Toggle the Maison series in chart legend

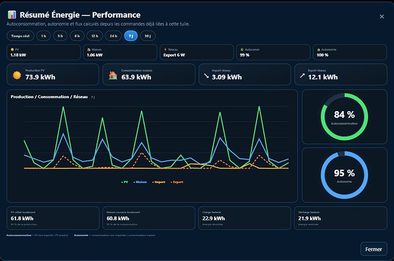tap(140, 182)
